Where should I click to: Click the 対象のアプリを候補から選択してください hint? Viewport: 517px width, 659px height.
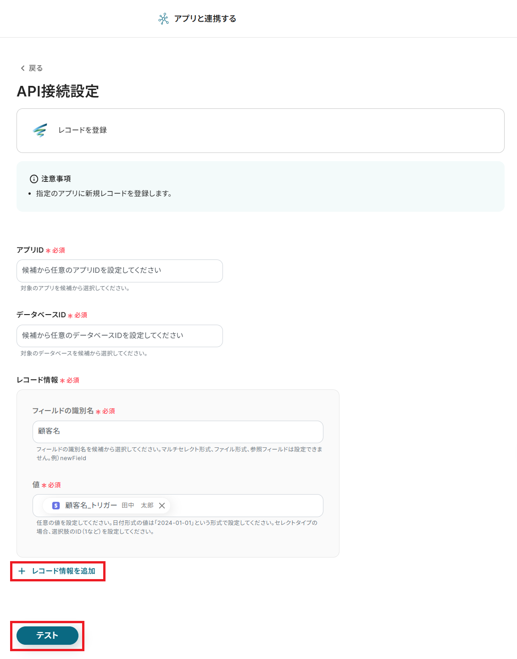click(76, 288)
